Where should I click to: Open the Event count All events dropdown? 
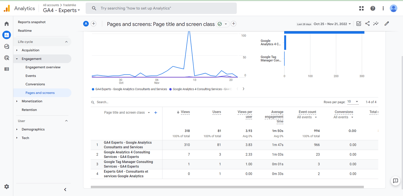point(307,117)
